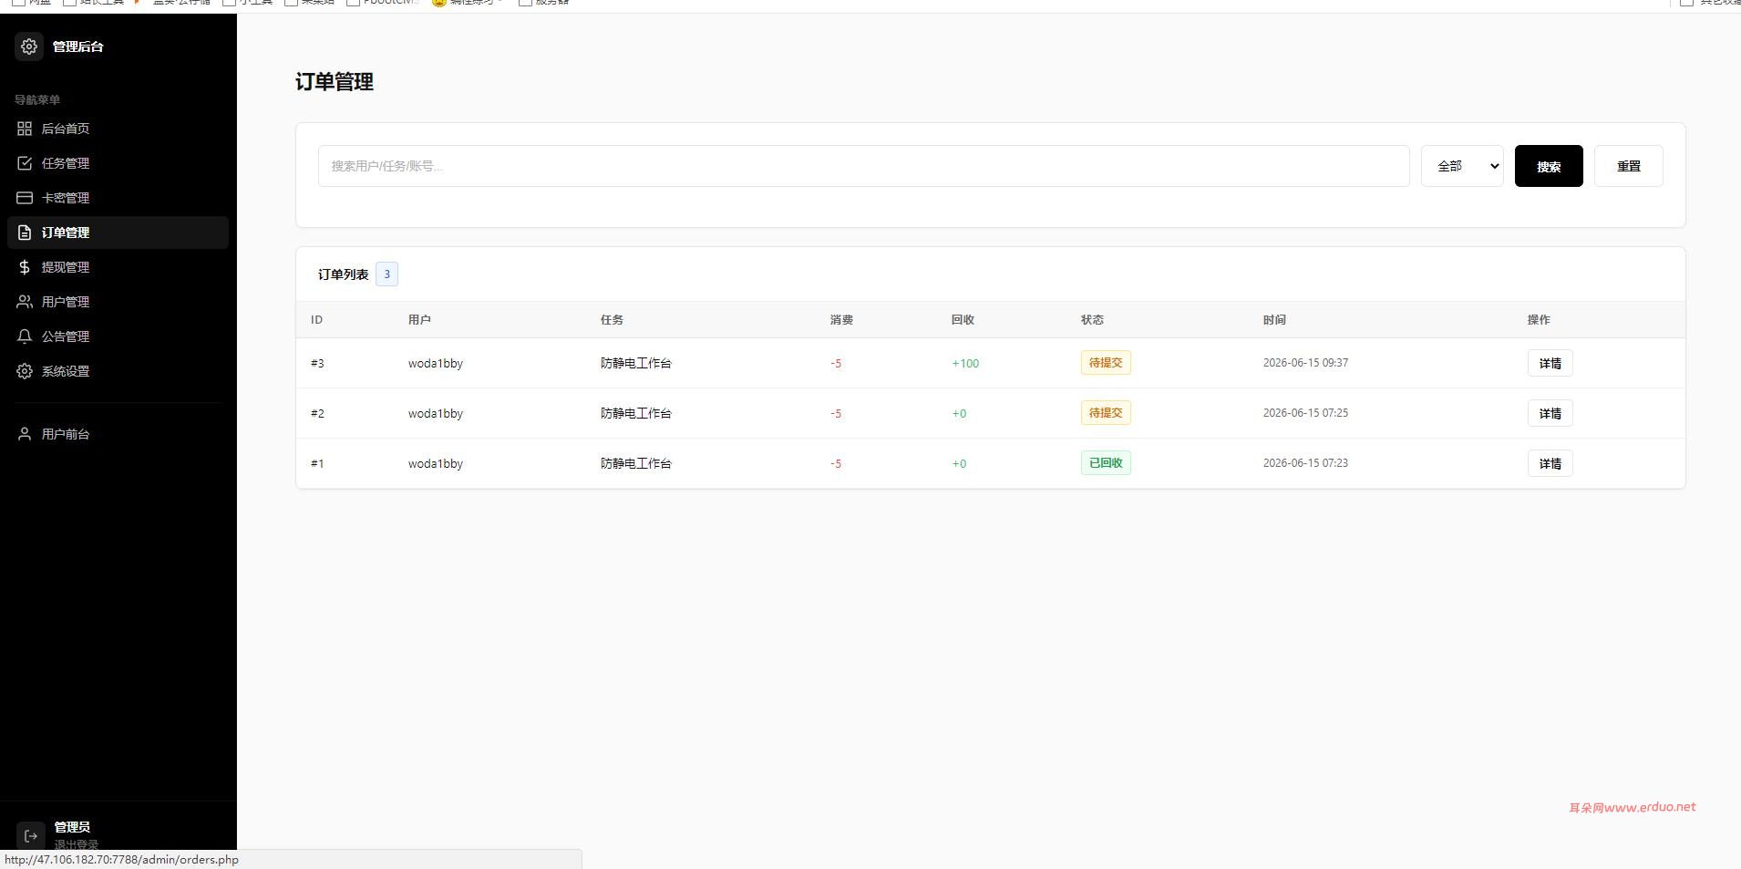Click 防静电工作台 task in order #1 row

click(635, 463)
